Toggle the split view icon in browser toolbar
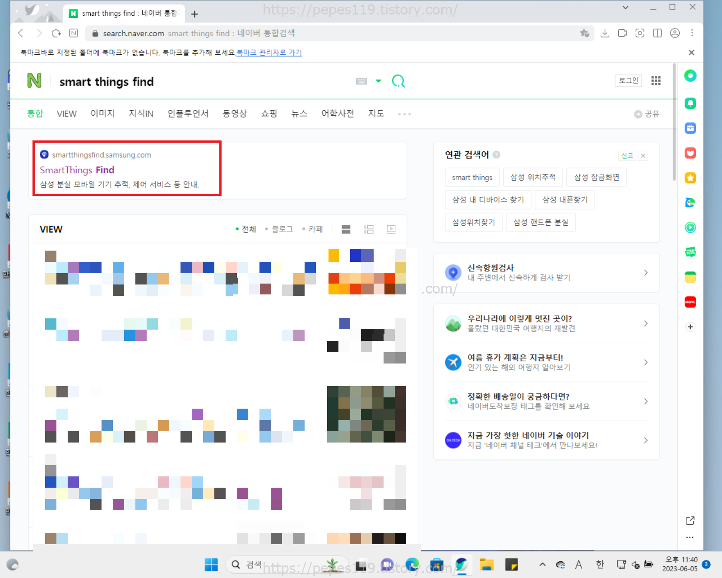 point(657,33)
